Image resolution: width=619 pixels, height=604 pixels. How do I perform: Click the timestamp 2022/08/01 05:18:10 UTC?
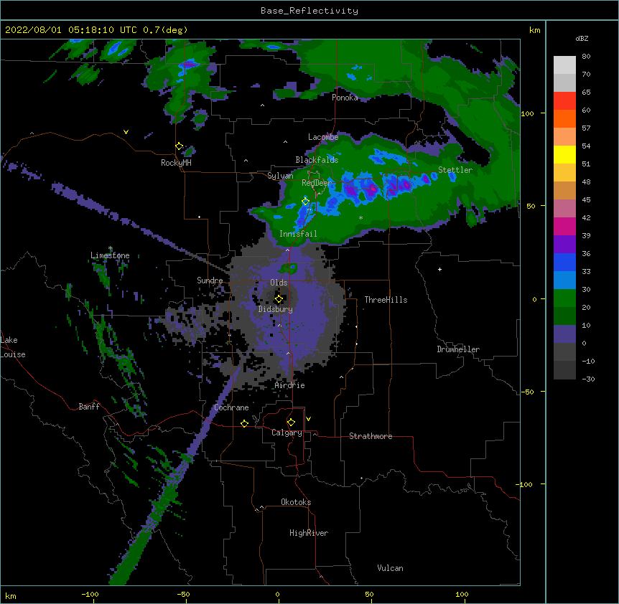point(71,30)
